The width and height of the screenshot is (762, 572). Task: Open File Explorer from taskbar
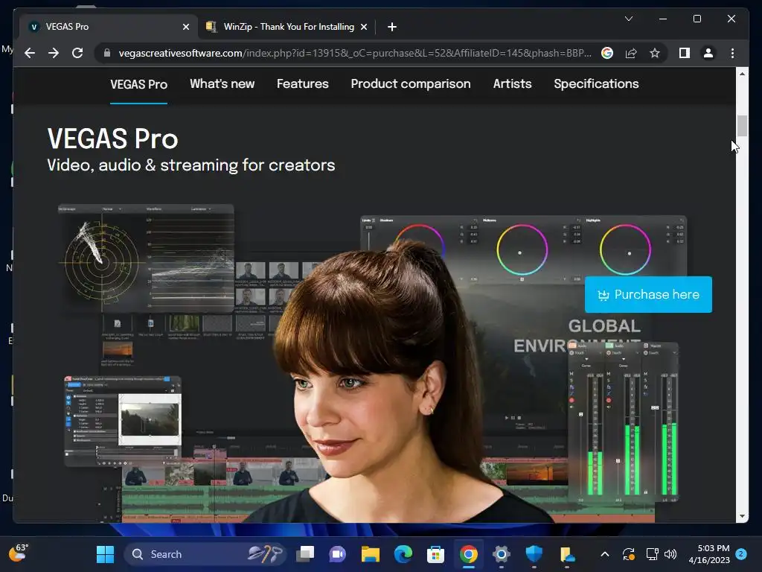click(371, 554)
